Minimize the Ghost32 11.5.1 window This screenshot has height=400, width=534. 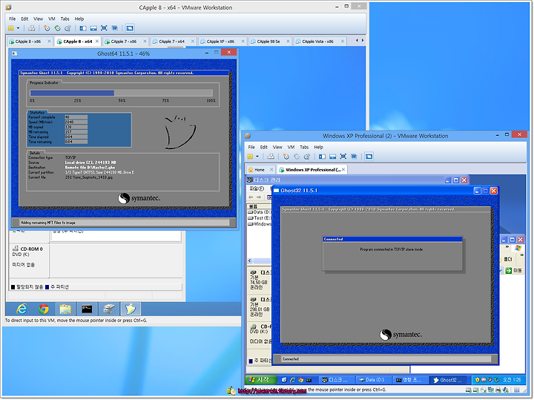click(x=478, y=191)
